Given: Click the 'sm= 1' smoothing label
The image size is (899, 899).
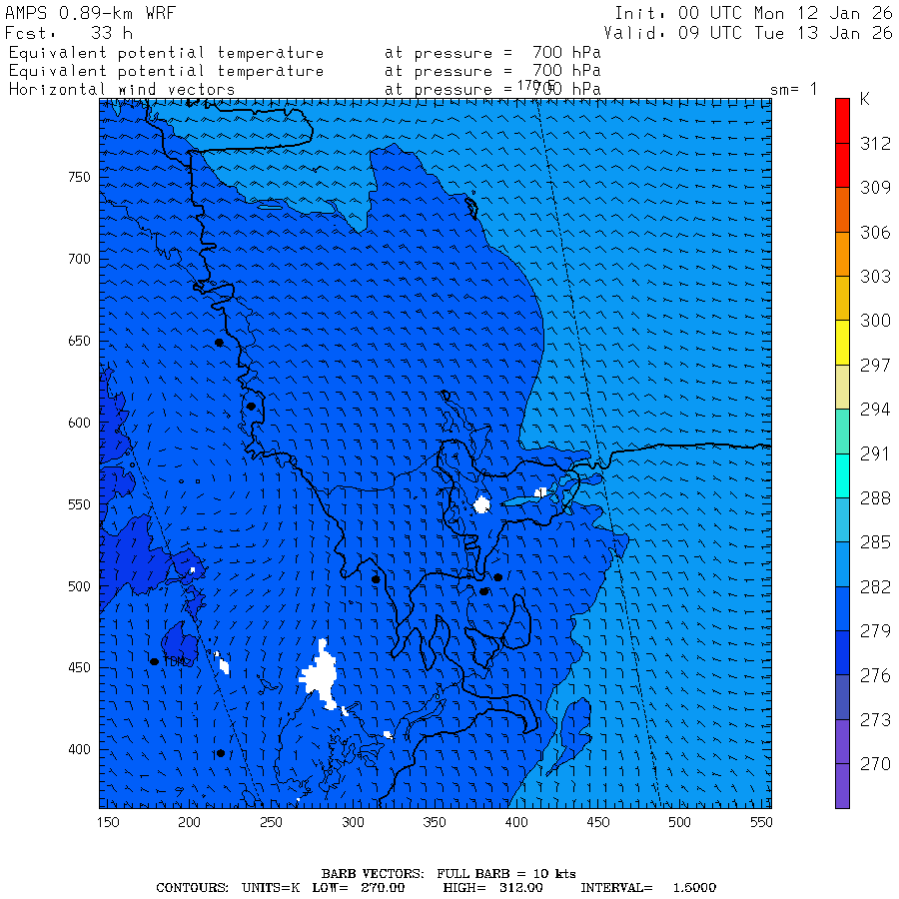Looking at the screenshot, I should pyautogui.click(x=793, y=90).
